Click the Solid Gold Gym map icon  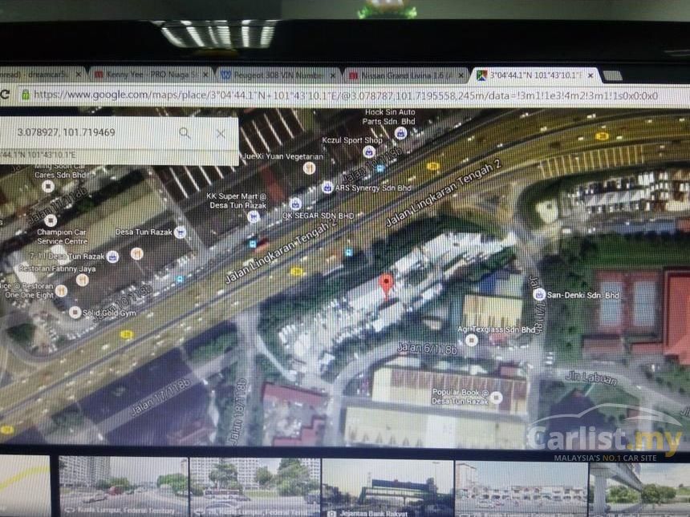tap(75, 312)
